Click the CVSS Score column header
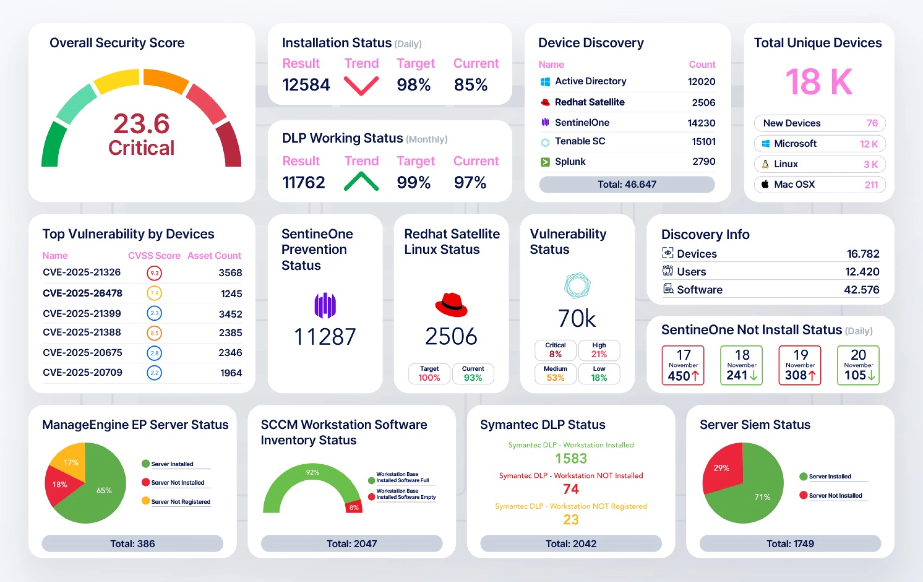This screenshot has width=923, height=582. point(154,255)
